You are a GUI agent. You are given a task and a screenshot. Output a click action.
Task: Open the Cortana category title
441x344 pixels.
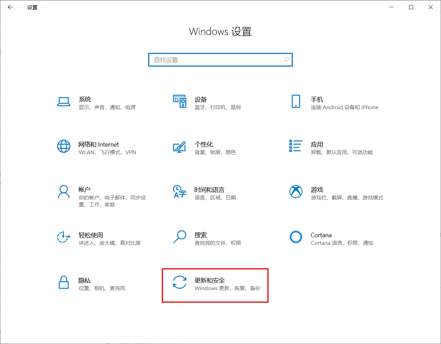click(x=321, y=235)
